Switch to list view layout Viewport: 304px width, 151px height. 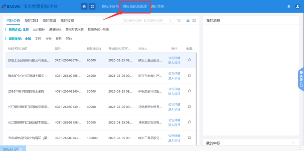pyautogui.click(x=188, y=20)
